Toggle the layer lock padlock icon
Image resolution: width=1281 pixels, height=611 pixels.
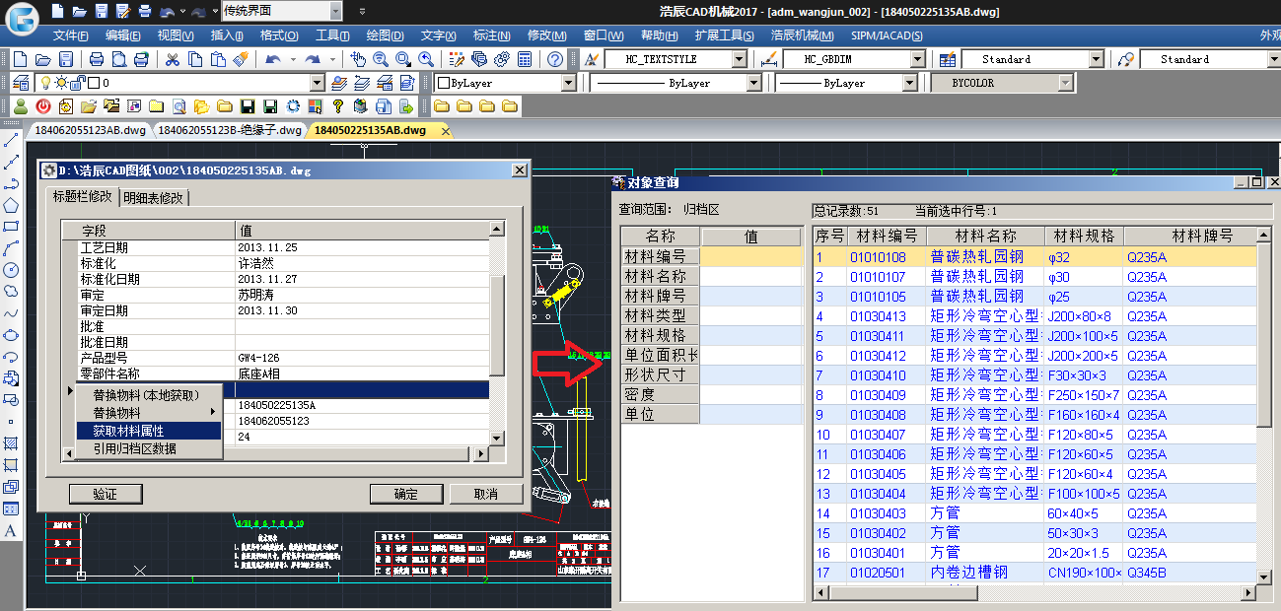pyautogui.click(x=78, y=83)
